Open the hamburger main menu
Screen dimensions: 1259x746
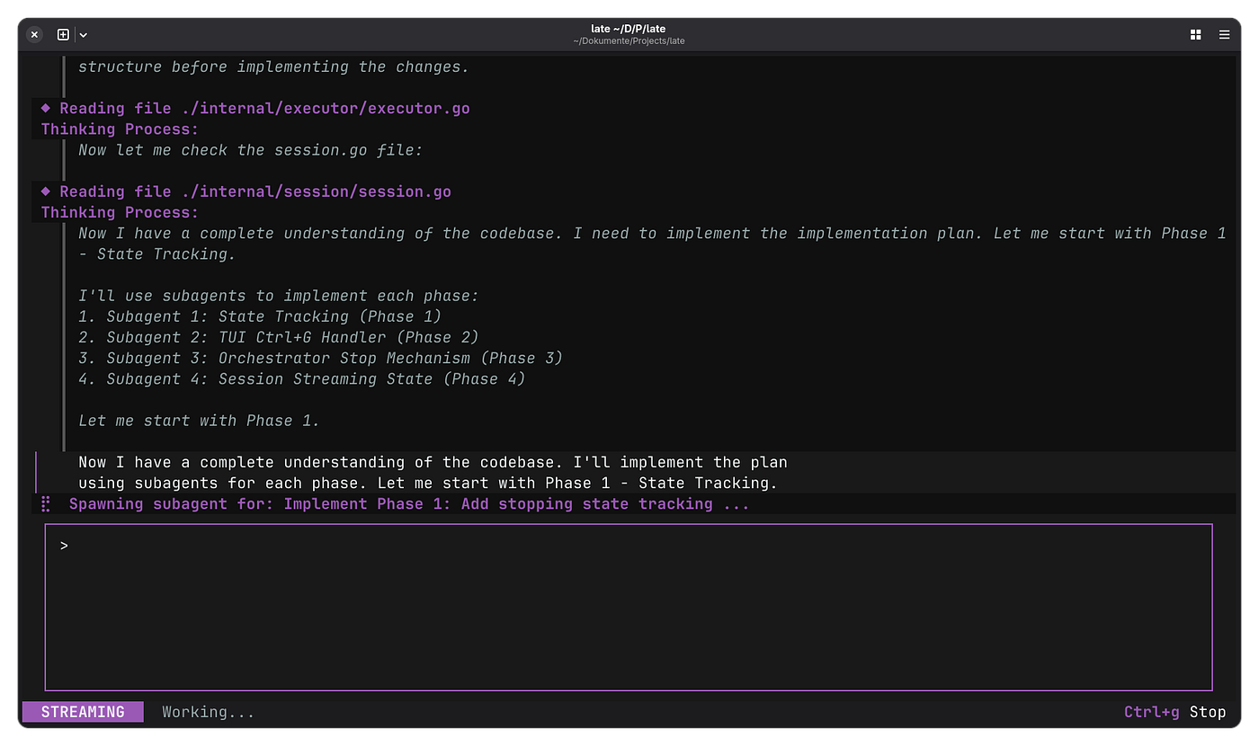click(1224, 35)
